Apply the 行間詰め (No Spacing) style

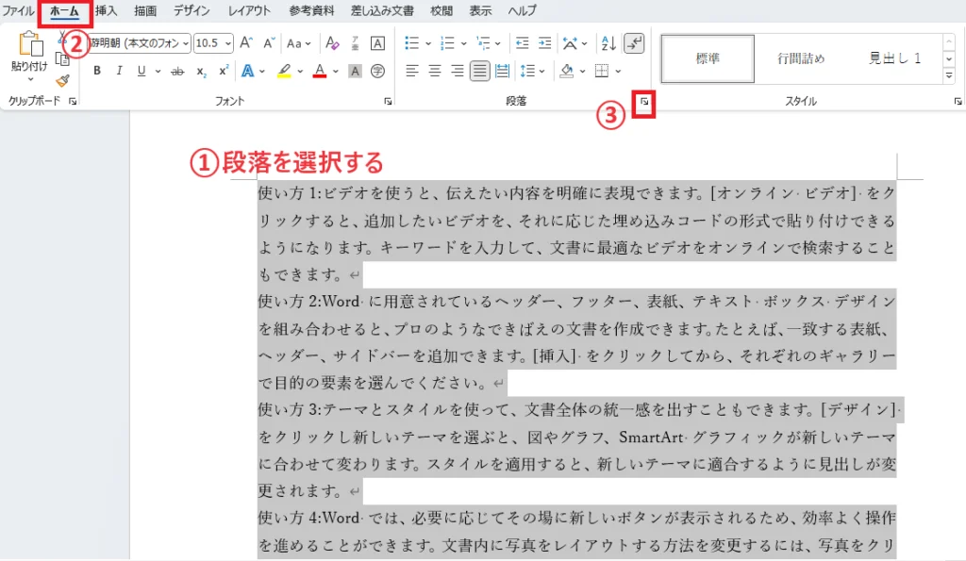[x=800, y=58]
